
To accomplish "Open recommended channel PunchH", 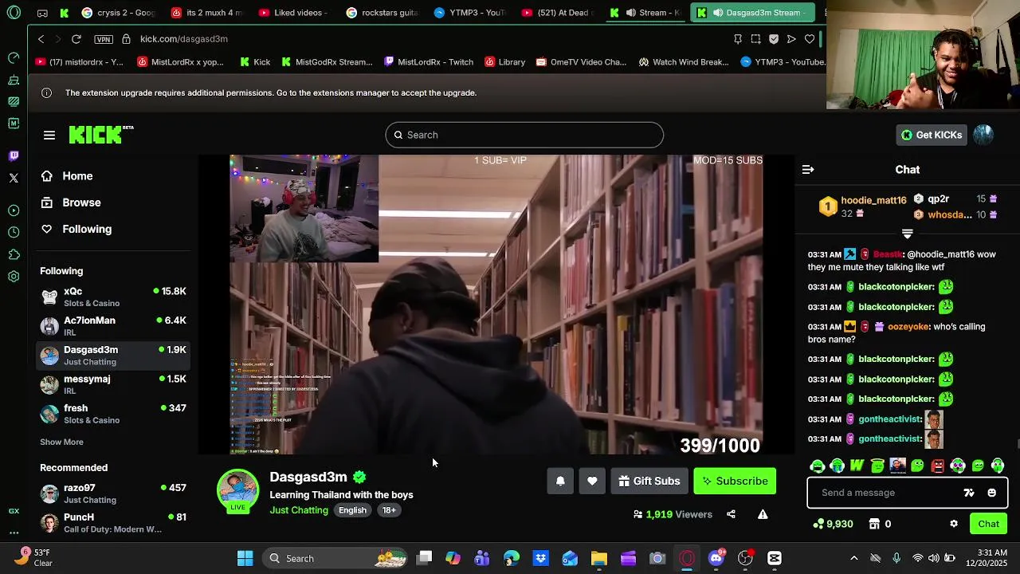I will tap(113, 523).
